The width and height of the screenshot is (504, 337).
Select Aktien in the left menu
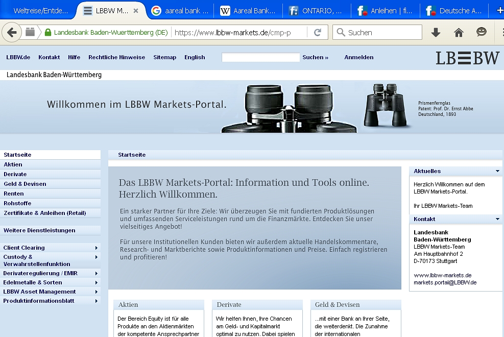50,164
